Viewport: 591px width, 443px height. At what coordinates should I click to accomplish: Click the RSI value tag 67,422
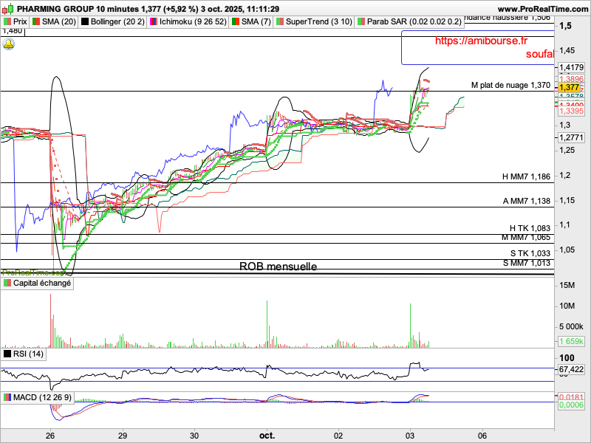[x=571, y=370]
